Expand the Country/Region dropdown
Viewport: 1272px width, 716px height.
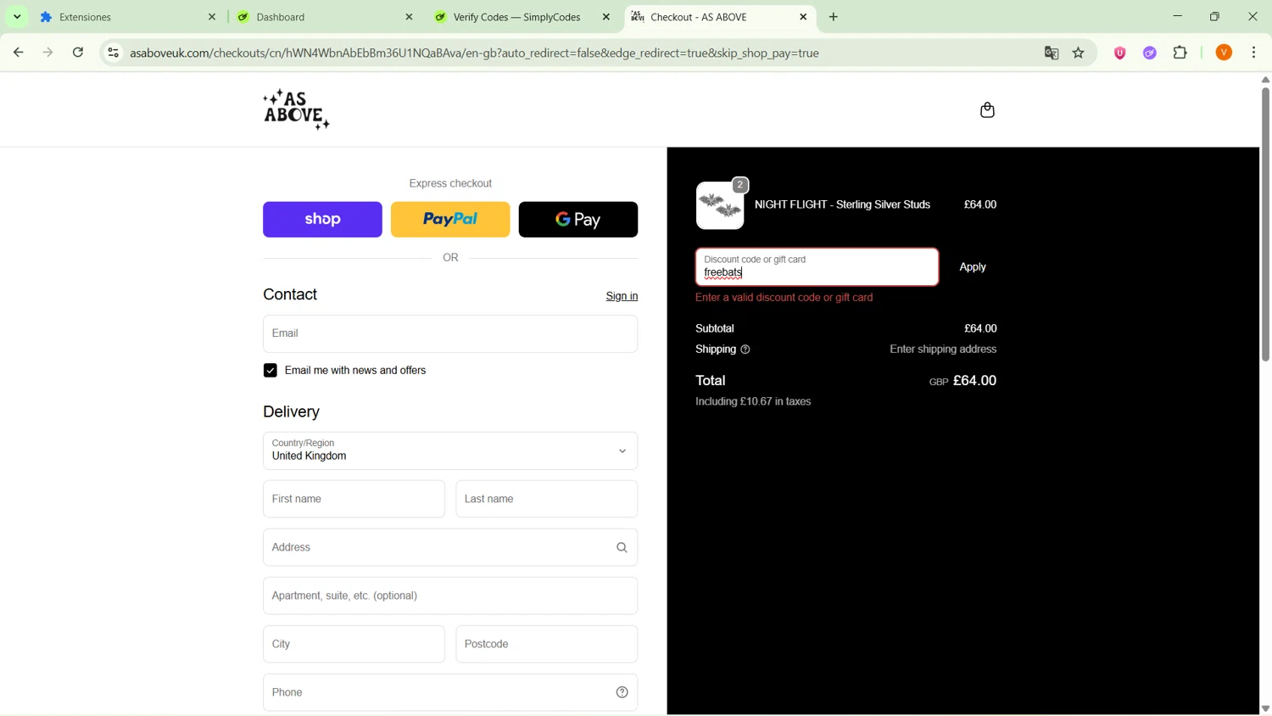pos(450,451)
